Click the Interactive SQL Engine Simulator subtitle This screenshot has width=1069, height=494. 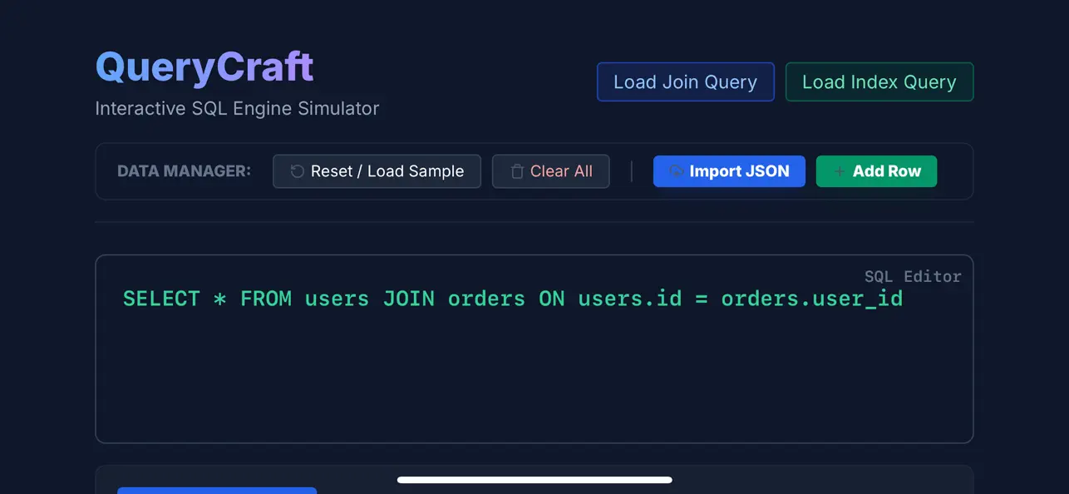pyautogui.click(x=237, y=108)
